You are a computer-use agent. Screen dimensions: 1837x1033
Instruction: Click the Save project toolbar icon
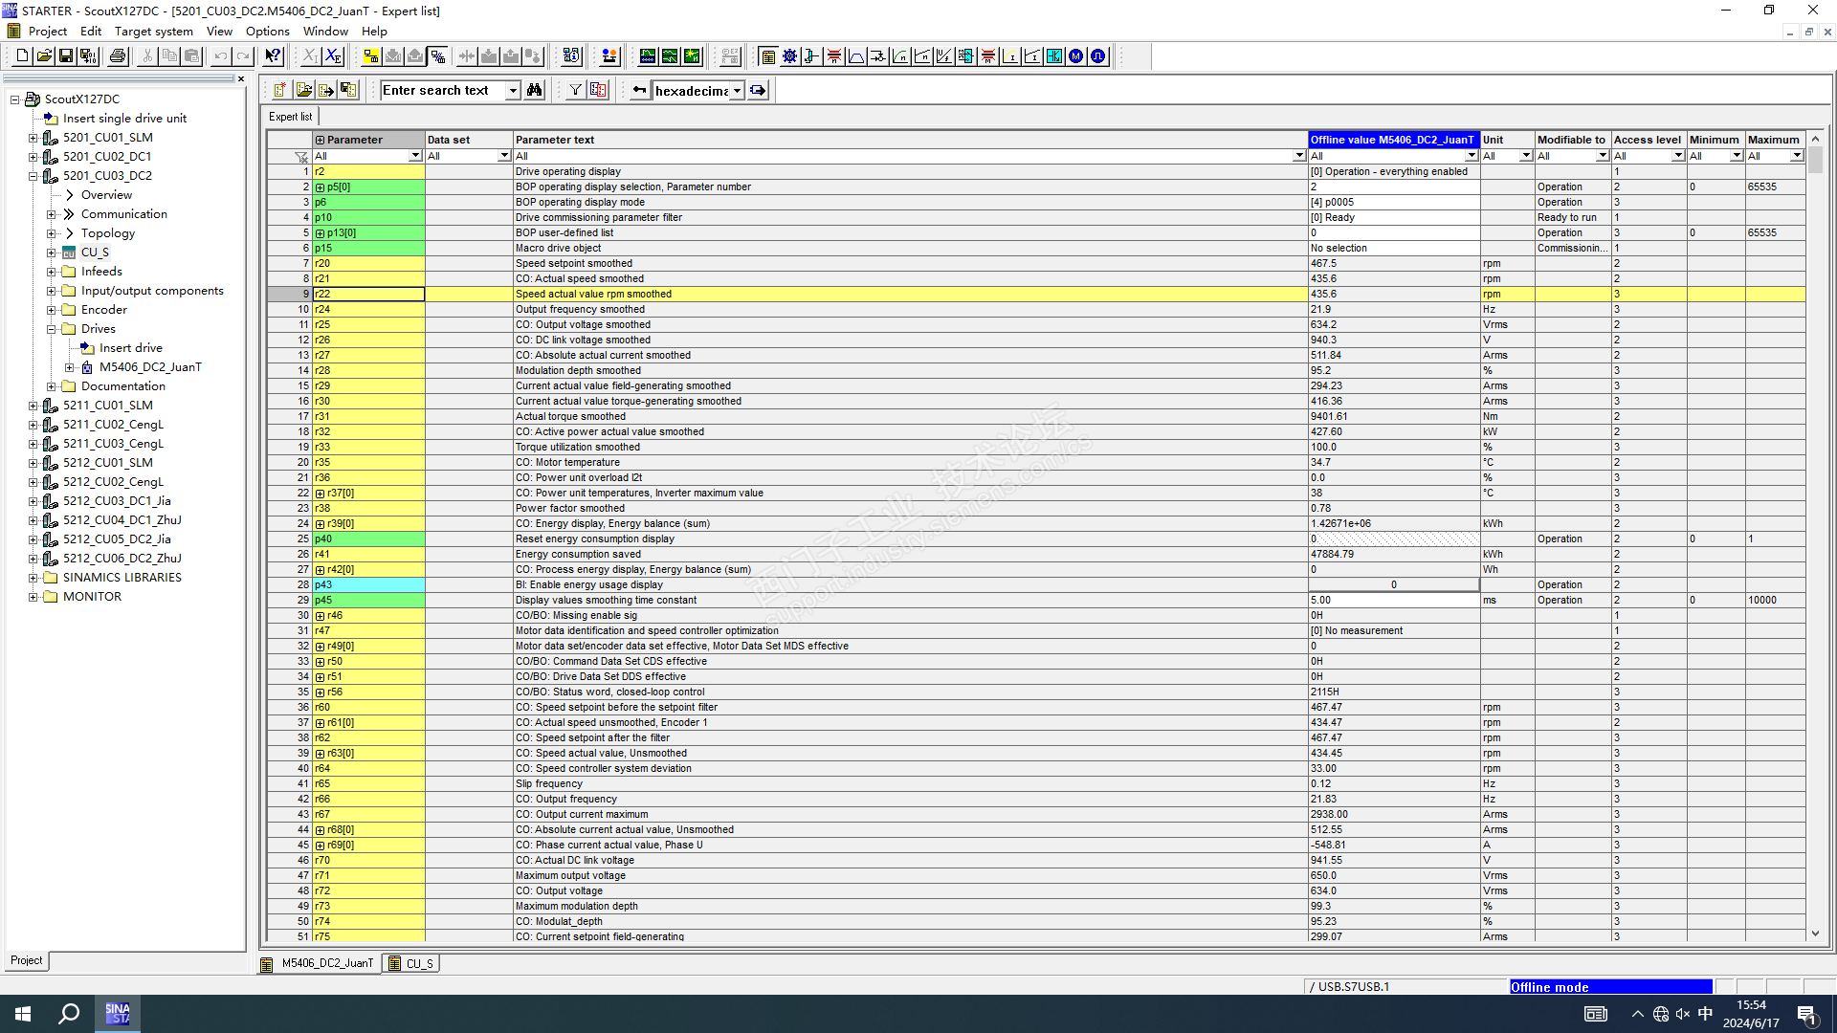coord(66,56)
